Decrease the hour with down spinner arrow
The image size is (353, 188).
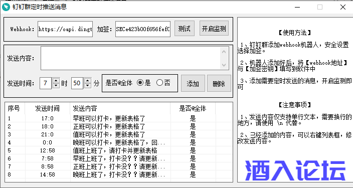click(56, 86)
